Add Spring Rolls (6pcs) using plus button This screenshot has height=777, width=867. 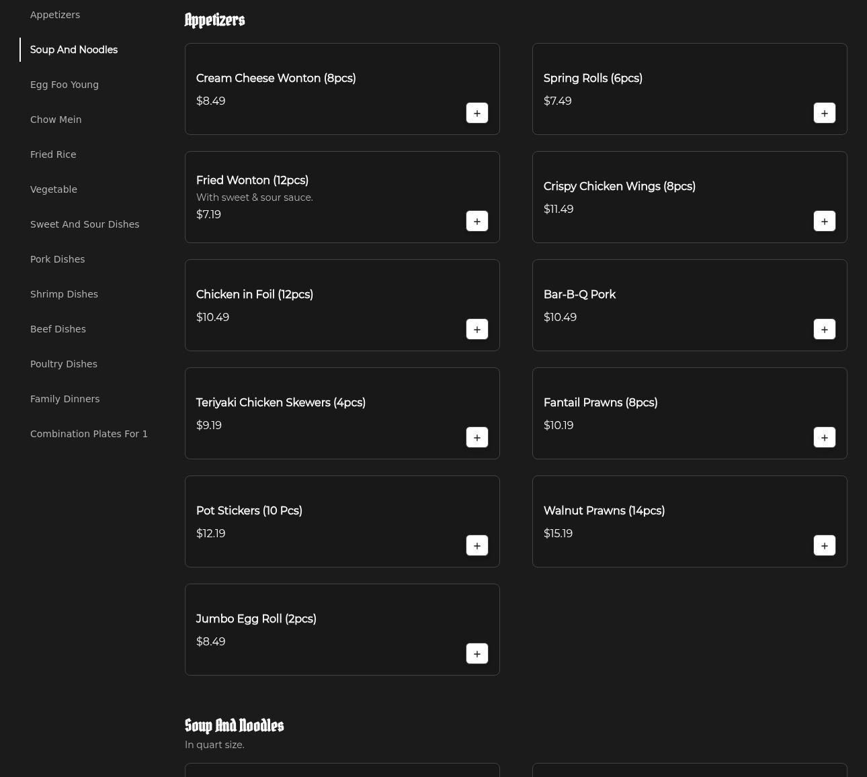tap(825, 113)
